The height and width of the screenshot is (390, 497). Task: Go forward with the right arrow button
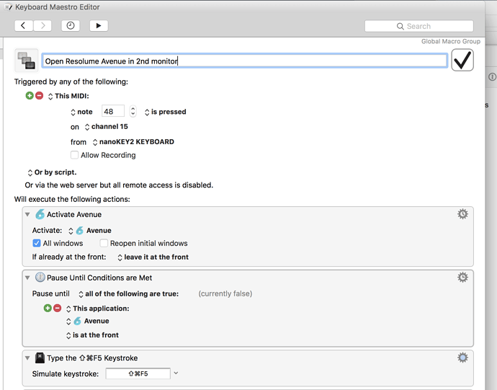[x=42, y=26]
